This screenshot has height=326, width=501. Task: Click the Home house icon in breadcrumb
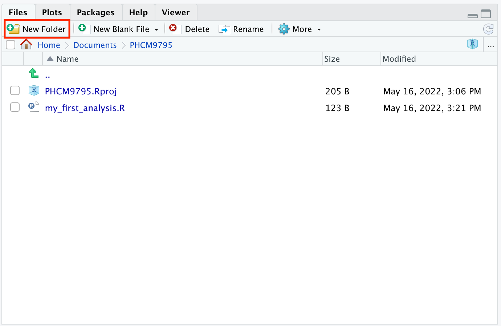(x=26, y=45)
